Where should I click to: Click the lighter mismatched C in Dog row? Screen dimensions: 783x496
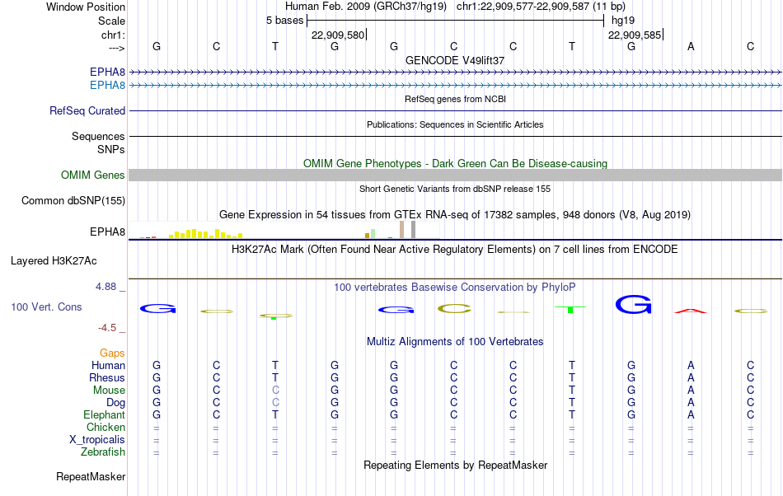pyautogui.click(x=275, y=403)
